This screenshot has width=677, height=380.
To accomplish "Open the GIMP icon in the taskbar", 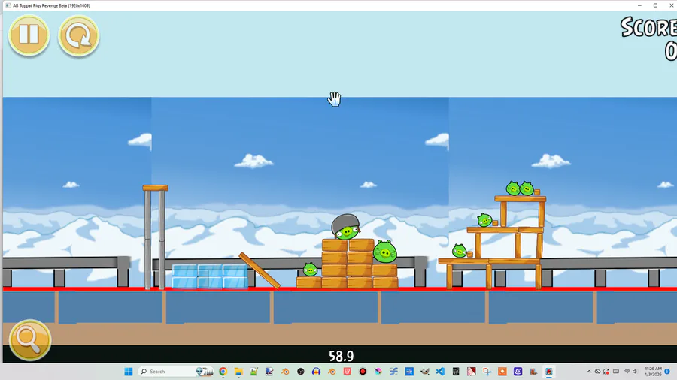I will (x=425, y=372).
